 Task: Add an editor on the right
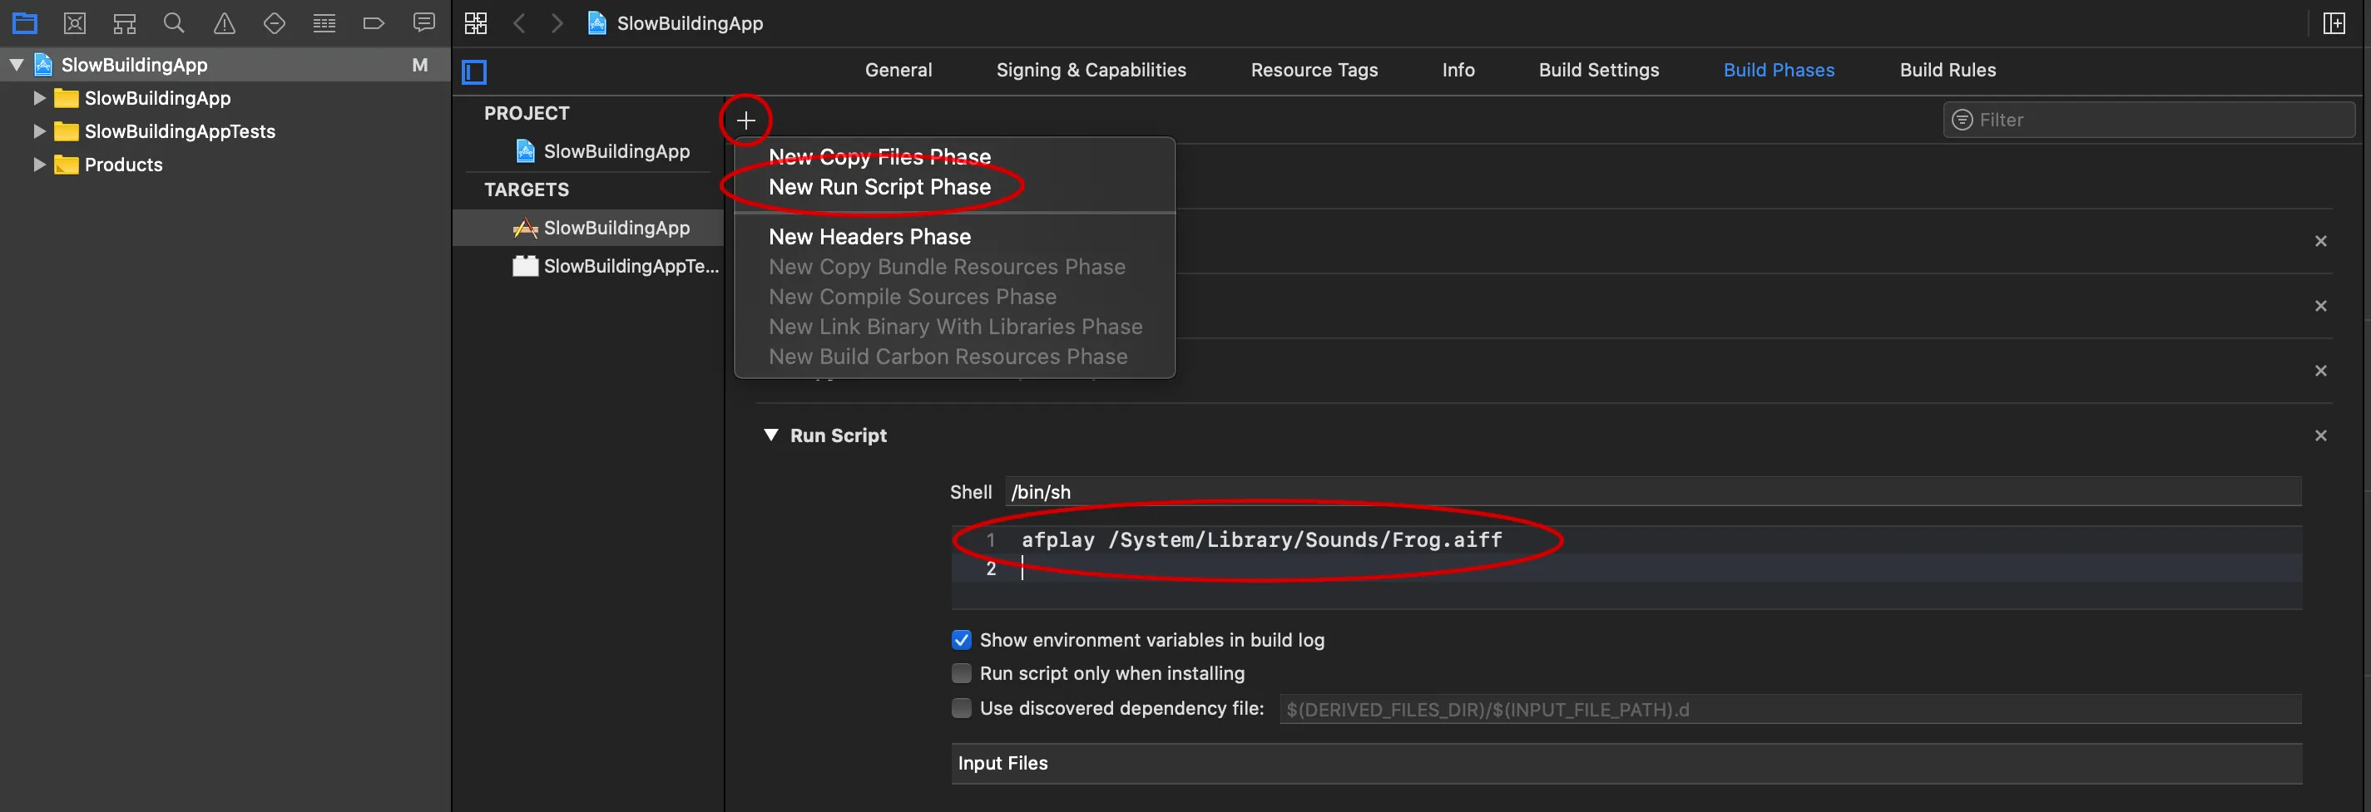[2334, 23]
